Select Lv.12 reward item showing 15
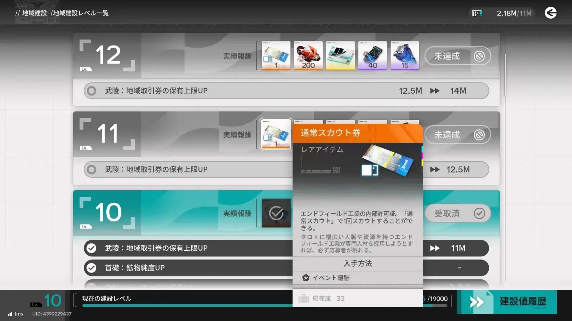This screenshot has width=572, height=321. (405, 56)
